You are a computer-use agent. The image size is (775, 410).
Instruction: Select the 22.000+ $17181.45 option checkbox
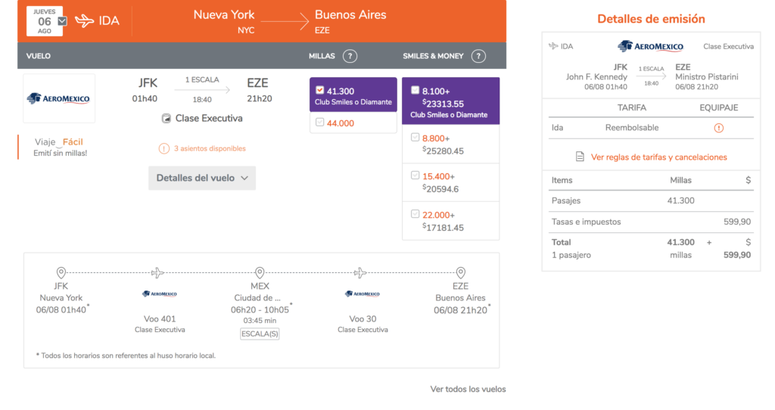click(x=416, y=214)
